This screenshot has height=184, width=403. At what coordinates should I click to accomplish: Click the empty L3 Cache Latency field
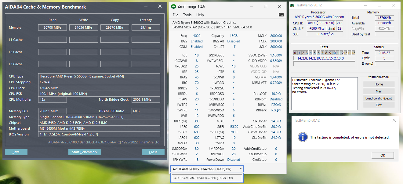146,64
